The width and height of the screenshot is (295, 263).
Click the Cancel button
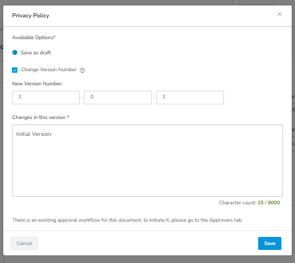[24, 243]
